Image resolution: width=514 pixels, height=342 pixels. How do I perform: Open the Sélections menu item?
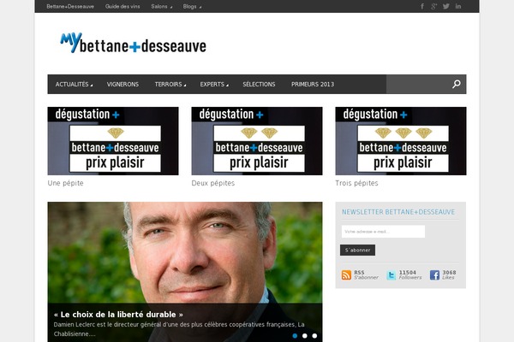(x=259, y=84)
